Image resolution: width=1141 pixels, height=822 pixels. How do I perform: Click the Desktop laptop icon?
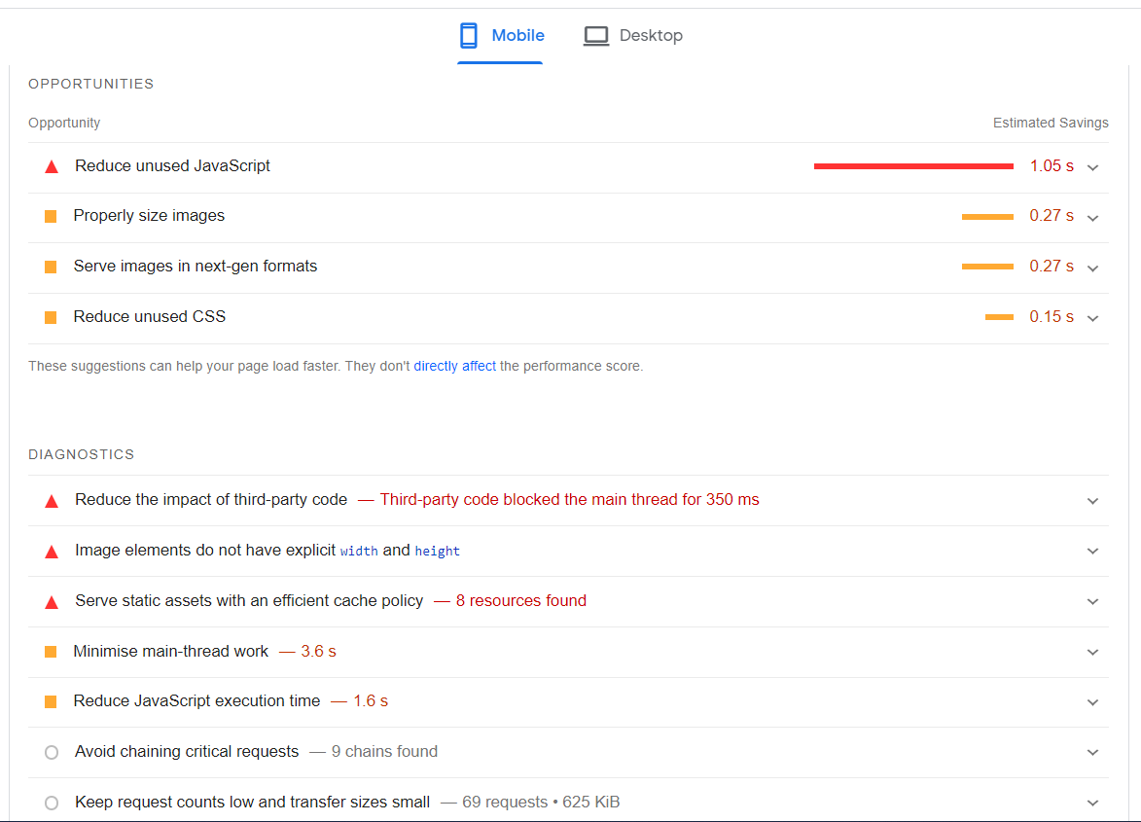pyautogui.click(x=596, y=36)
